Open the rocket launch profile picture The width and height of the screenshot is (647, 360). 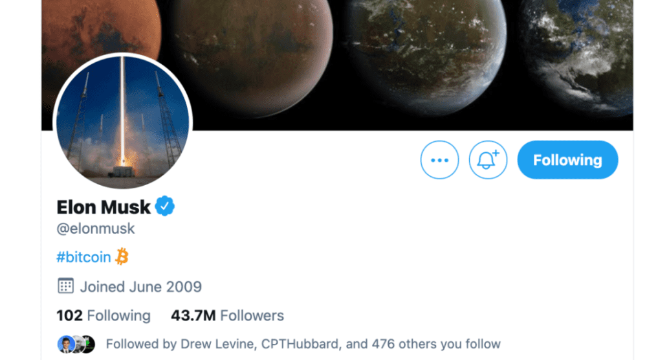[123, 122]
